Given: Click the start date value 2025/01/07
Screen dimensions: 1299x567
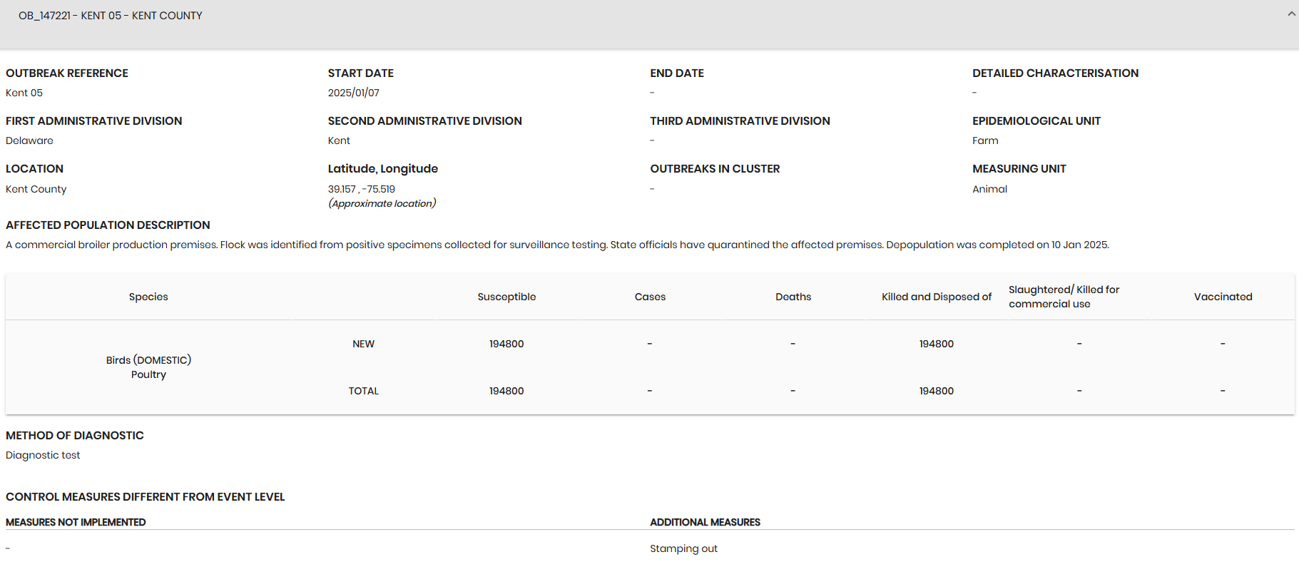Looking at the screenshot, I should (x=354, y=93).
